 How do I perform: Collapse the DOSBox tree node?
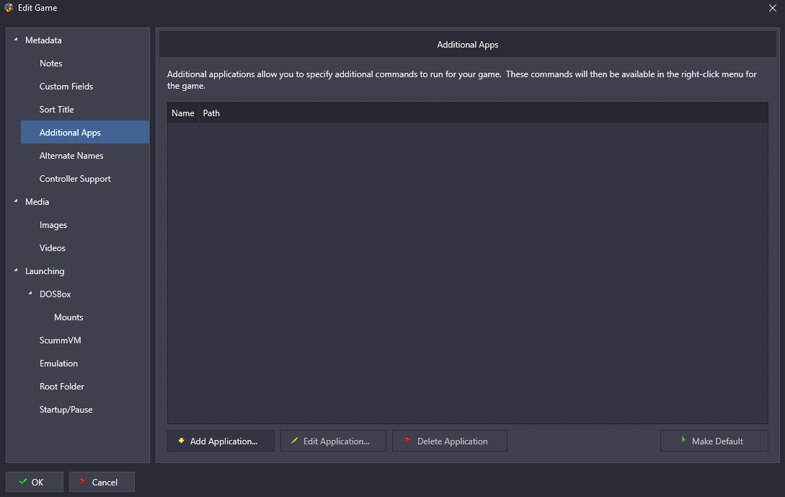coord(30,293)
